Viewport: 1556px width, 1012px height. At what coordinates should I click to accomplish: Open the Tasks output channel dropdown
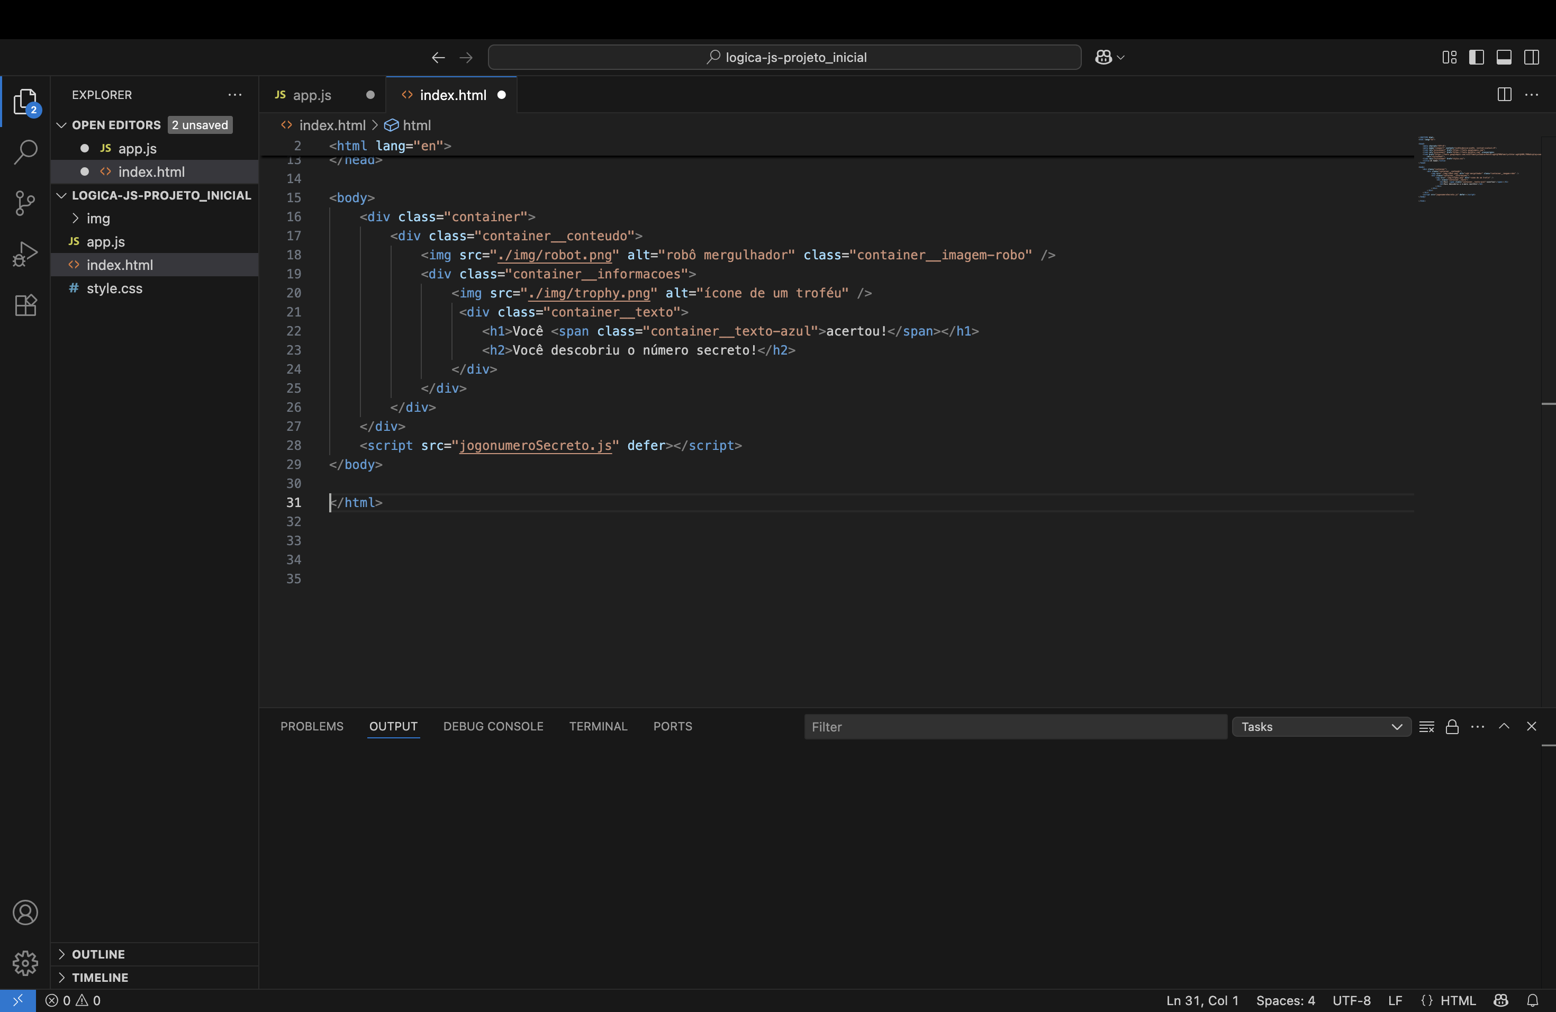tap(1322, 727)
